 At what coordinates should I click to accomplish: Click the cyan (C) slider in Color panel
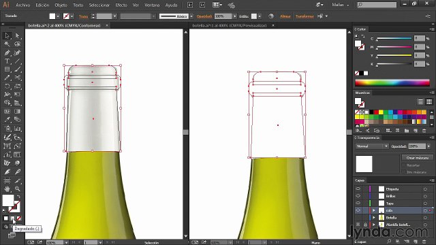coord(394,38)
